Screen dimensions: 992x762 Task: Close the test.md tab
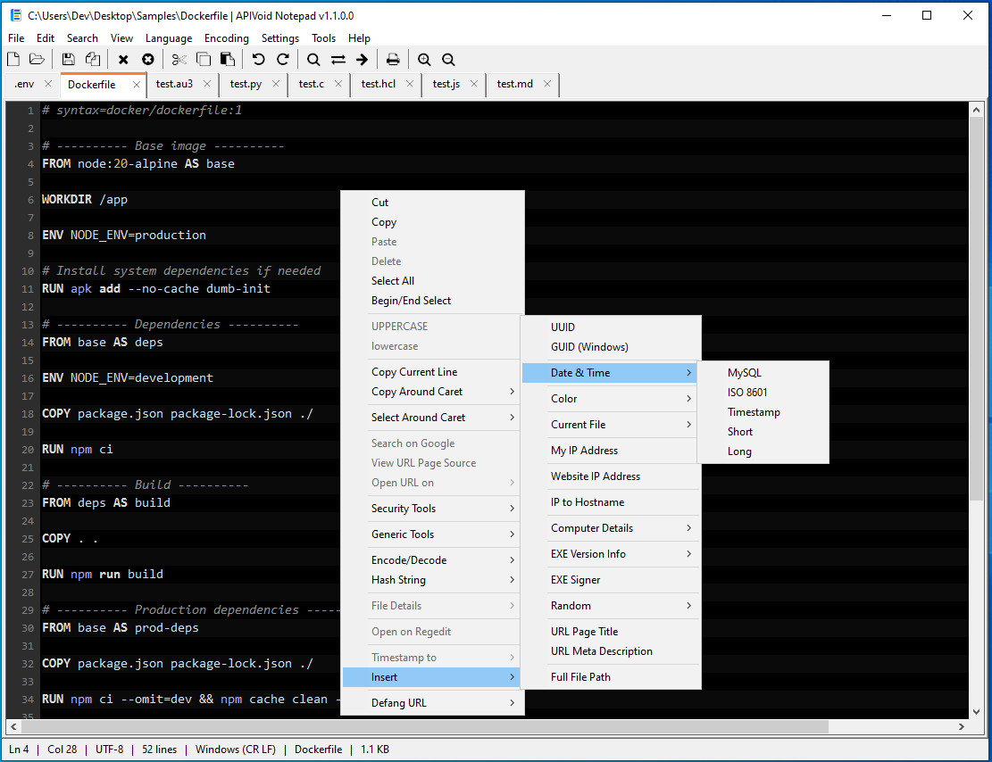pyautogui.click(x=547, y=84)
